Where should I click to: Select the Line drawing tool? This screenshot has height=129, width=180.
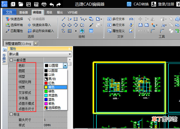64,19
